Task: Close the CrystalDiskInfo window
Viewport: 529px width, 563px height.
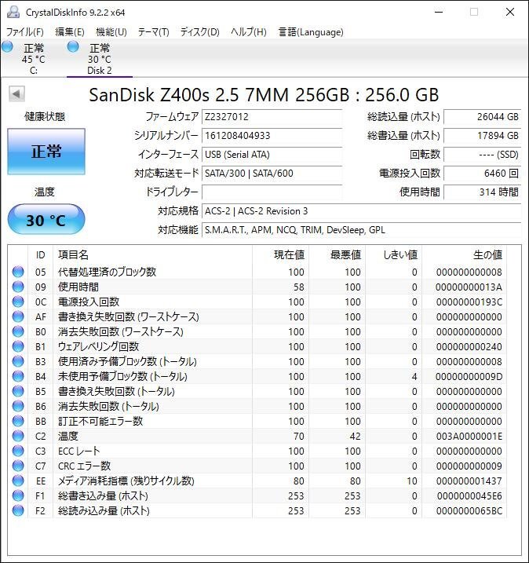Action: tap(510, 12)
